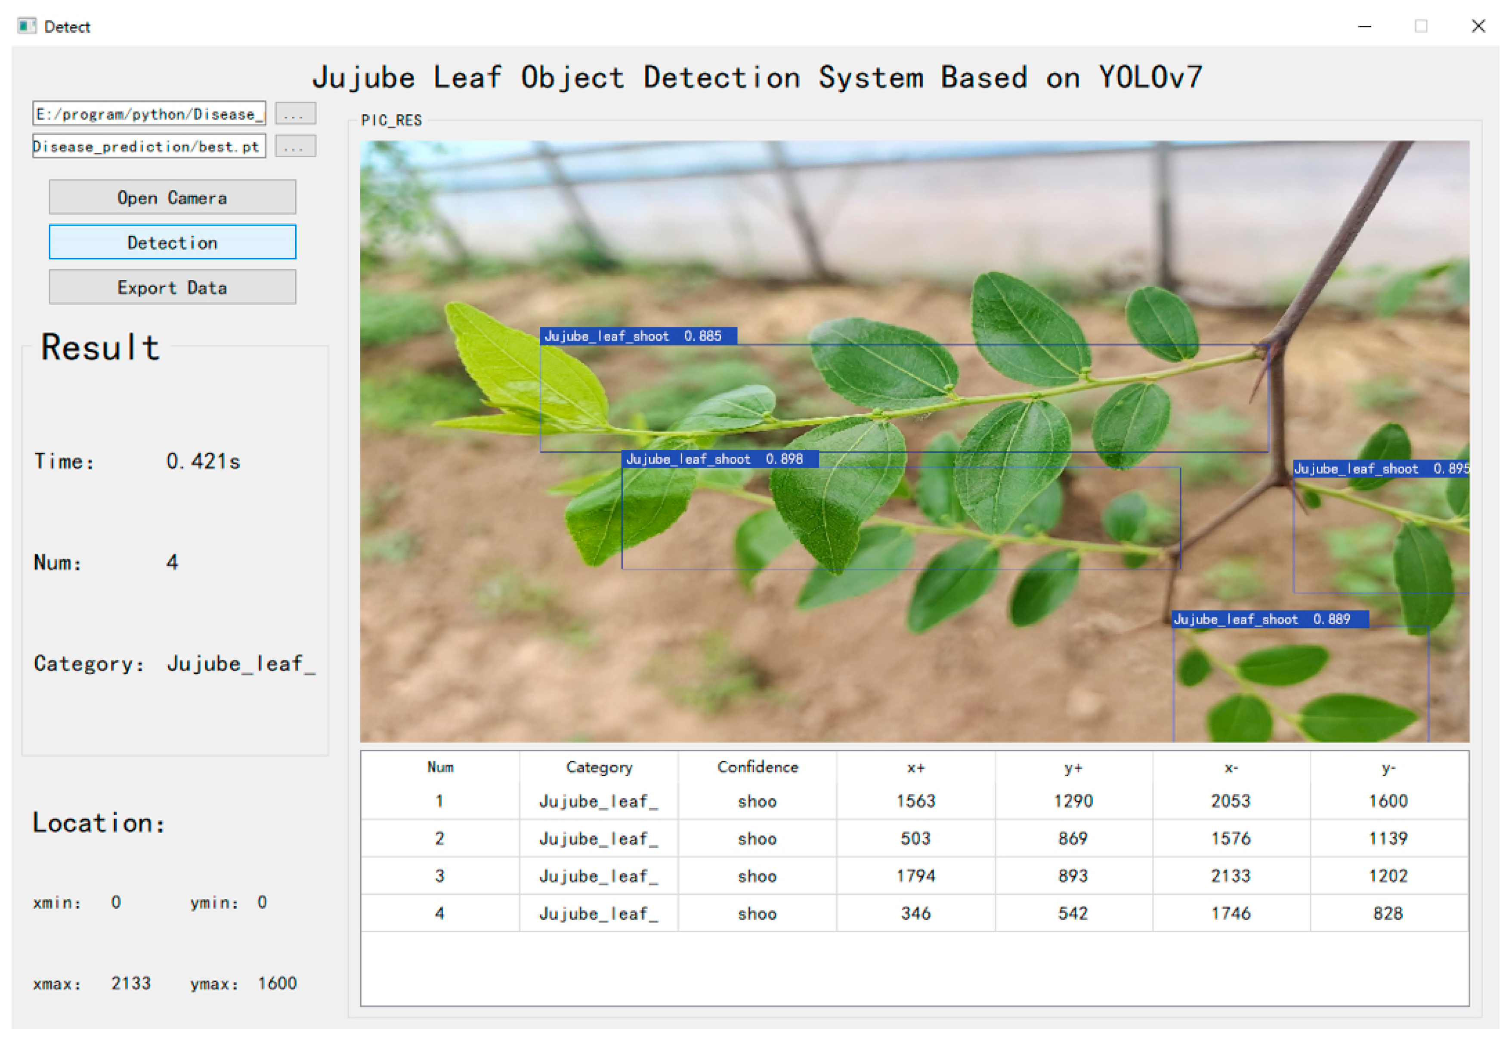
Task: Click the Detect app icon in title bar
Action: click(27, 26)
